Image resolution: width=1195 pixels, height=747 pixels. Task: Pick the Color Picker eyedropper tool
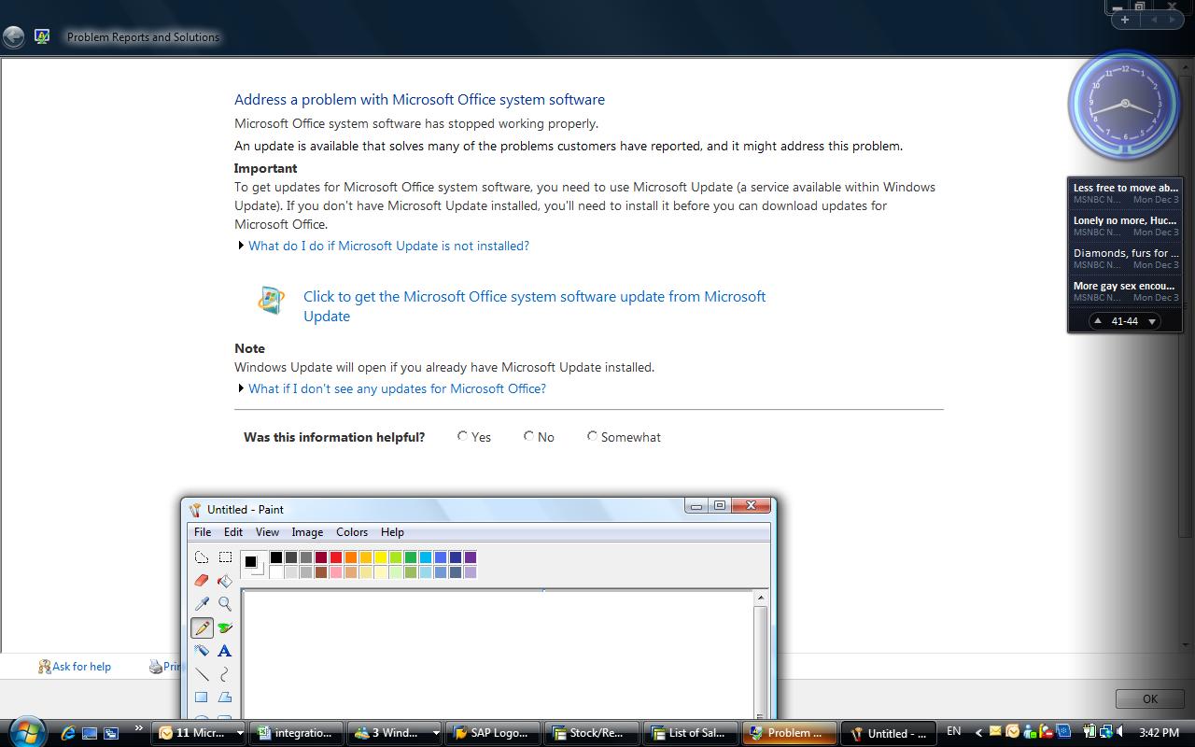pyautogui.click(x=202, y=604)
